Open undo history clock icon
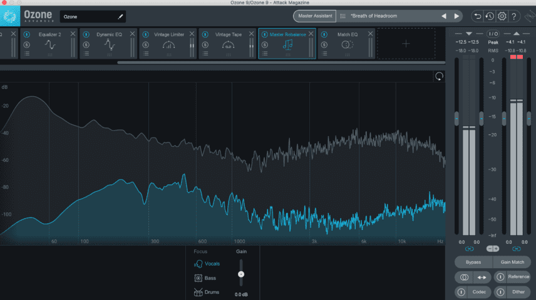536x300 pixels. pyautogui.click(x=490, y=16)
